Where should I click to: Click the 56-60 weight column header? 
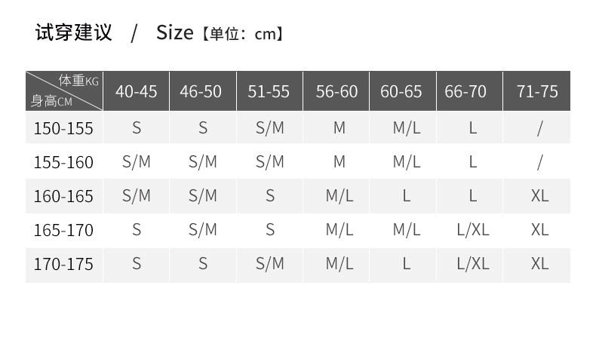pyautogui.click(x=336, y=91)
